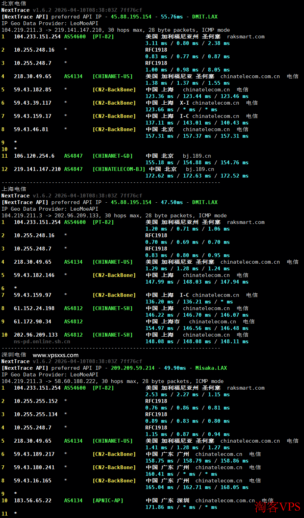Select the Guangzhou hop IP 59.43.189.217

click(34, 454)
